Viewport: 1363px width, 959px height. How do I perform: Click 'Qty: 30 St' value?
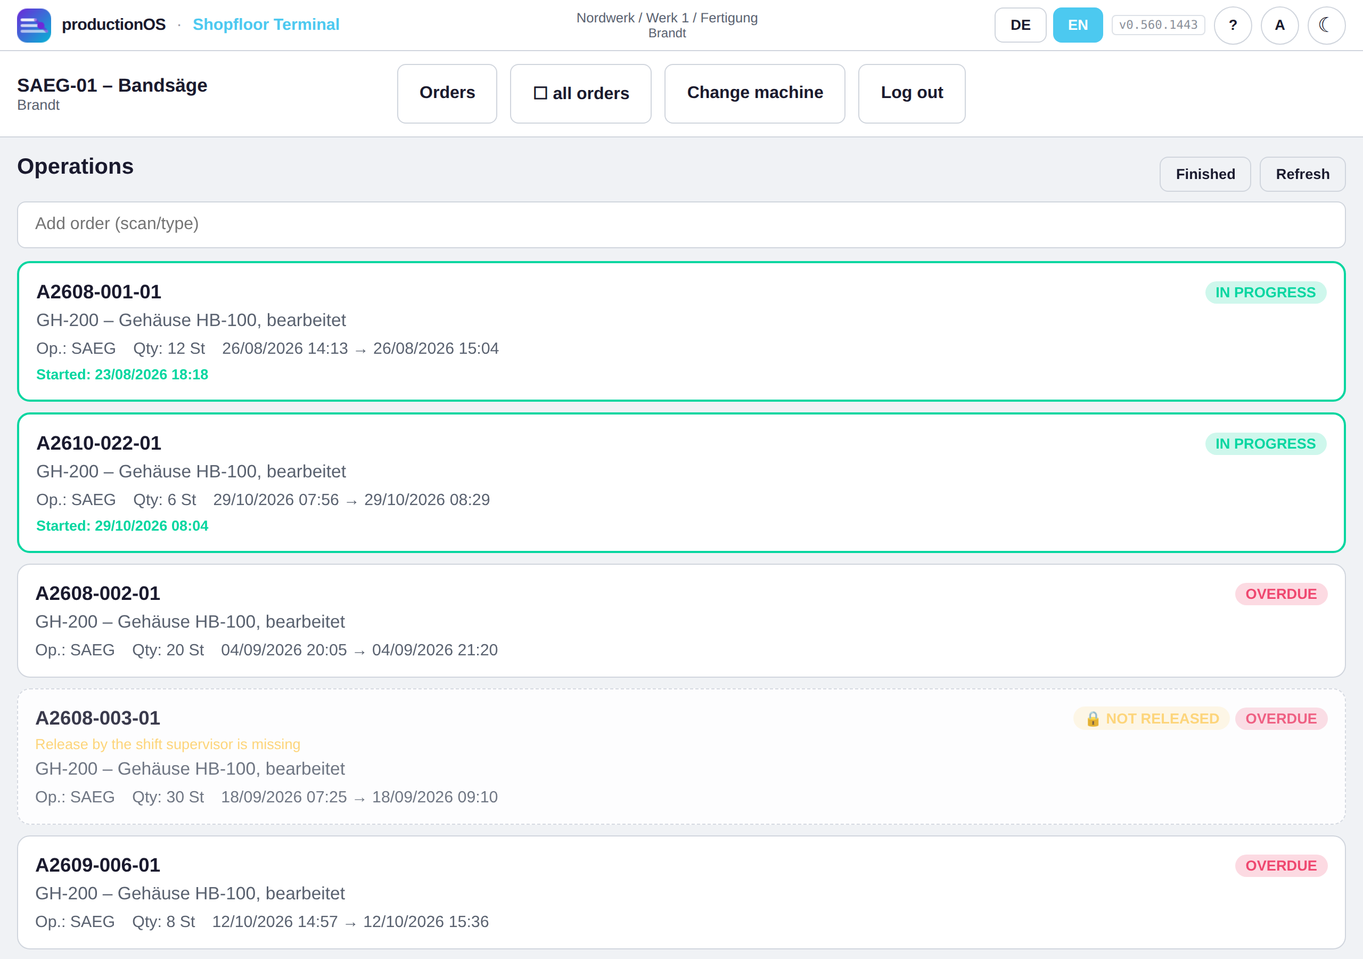pyautogui.click(x=168, y=798)
